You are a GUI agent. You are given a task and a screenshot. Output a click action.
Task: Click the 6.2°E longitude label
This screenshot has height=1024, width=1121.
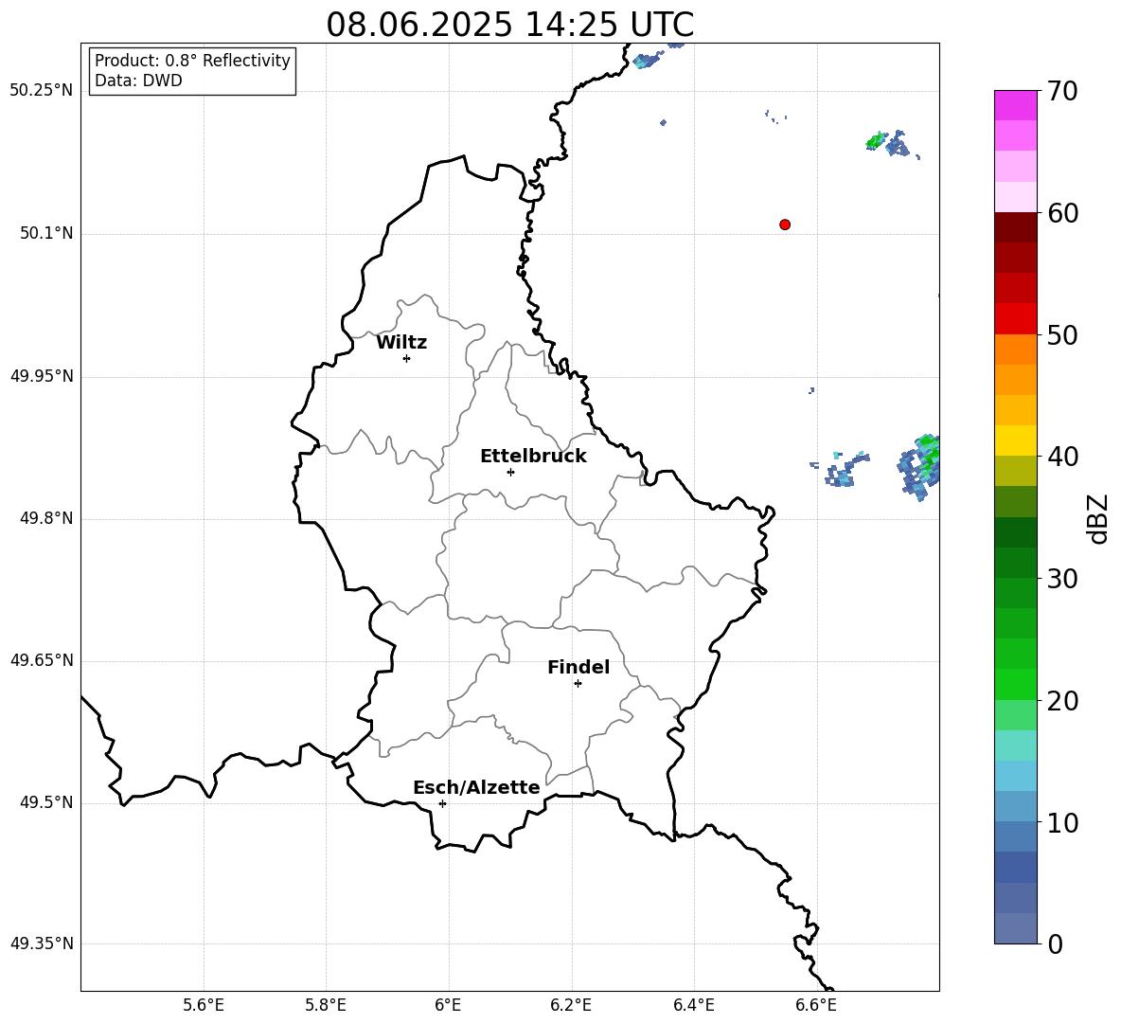571,1005
